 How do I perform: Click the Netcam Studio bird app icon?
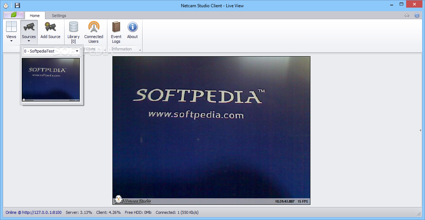click(x=6, y=5)
